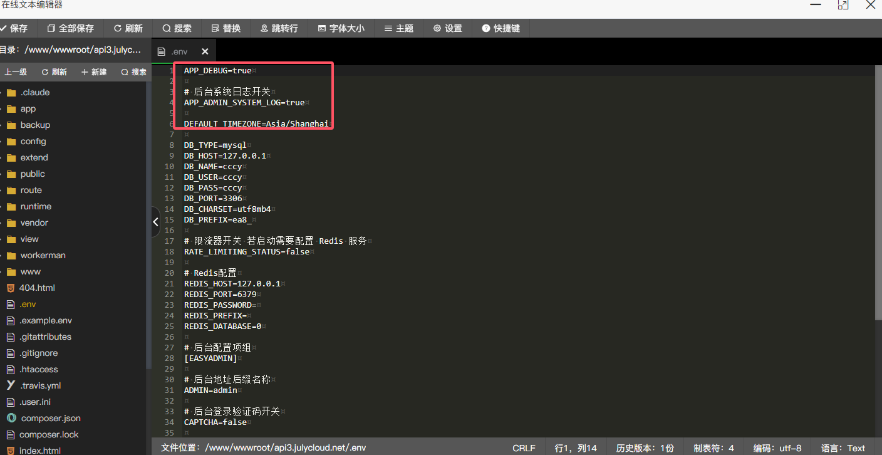Image resolution: width=882 pixels, height=455 pixels.
Task: Change encoding utf-8 in status bar
Action: coord(777,448)
